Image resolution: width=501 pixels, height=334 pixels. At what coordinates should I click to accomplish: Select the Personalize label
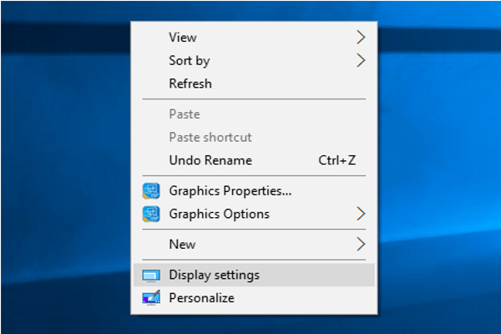[202, 298]
